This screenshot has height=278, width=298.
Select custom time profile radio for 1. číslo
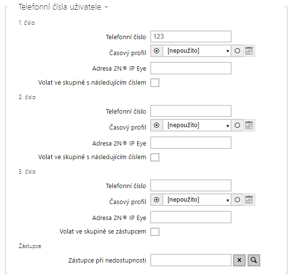coord(237,51)
